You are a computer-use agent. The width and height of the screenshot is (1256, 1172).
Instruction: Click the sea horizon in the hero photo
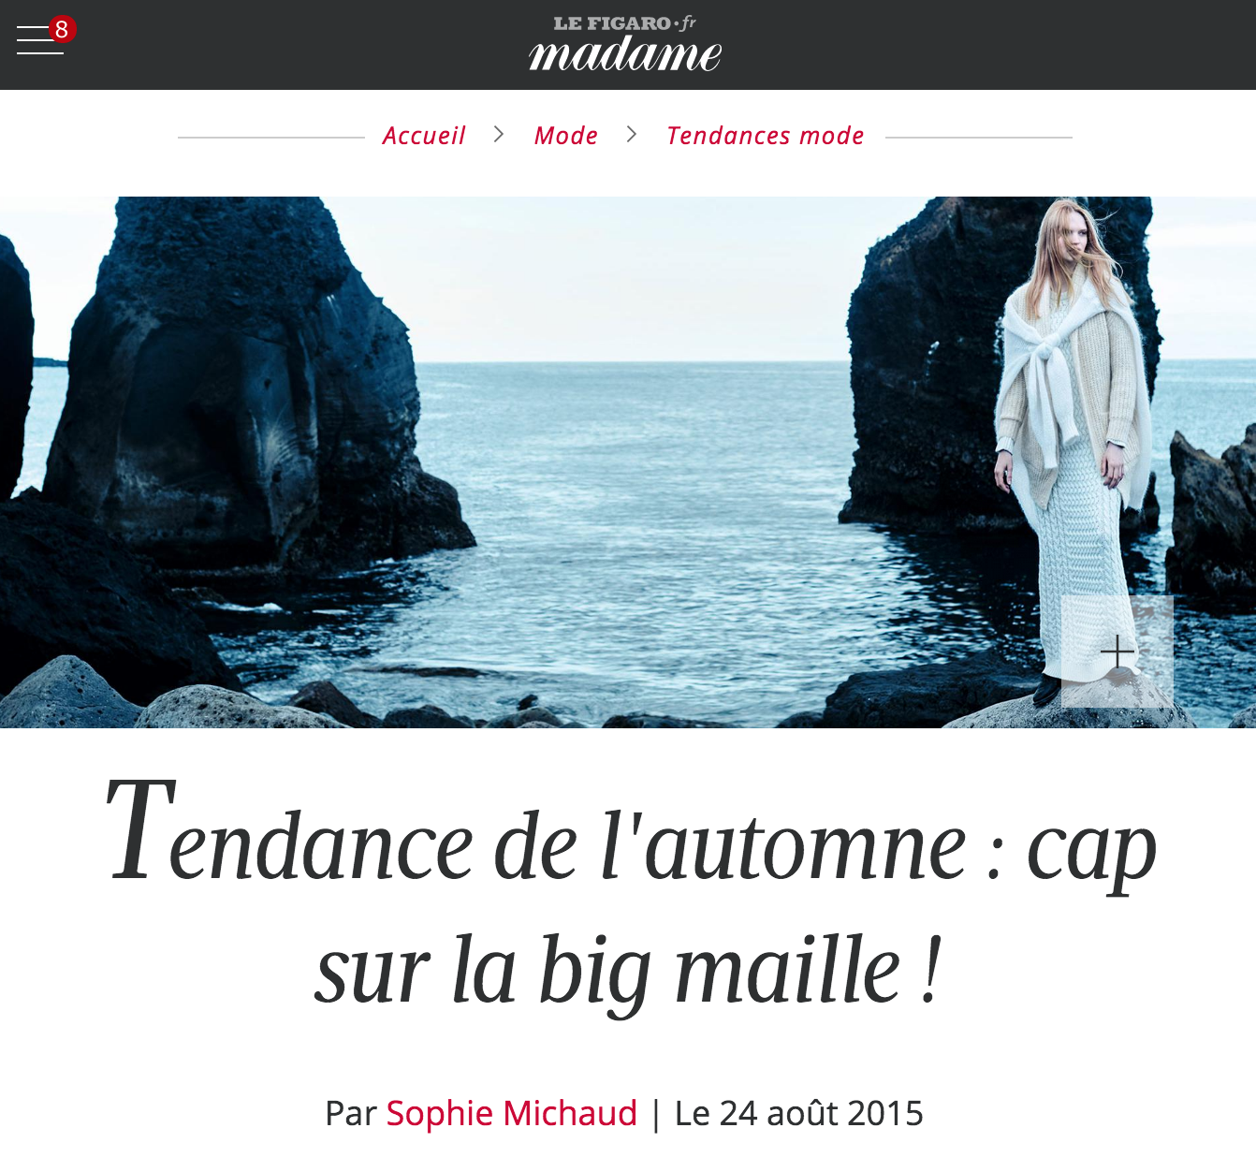coord(629,361)
